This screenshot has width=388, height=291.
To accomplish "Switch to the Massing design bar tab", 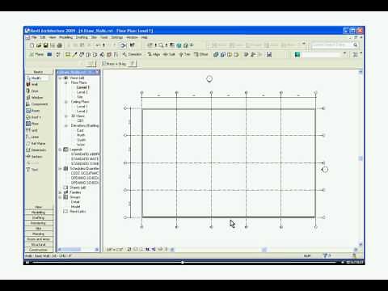I will [x=39, y=234].
